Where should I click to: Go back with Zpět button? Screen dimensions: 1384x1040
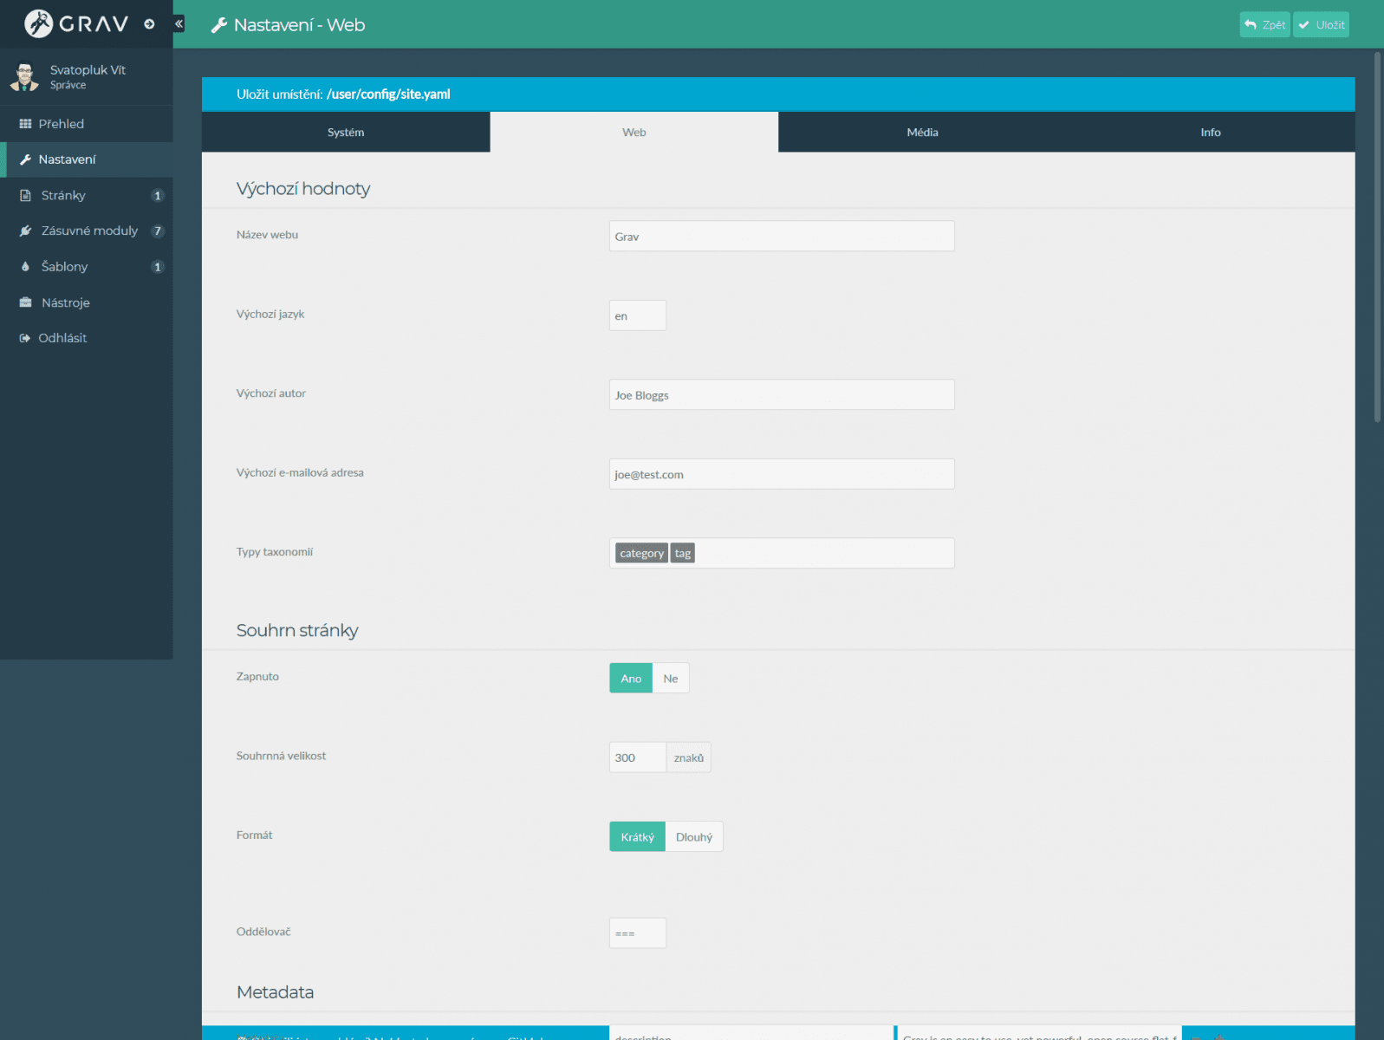[x=1264, y=25]
